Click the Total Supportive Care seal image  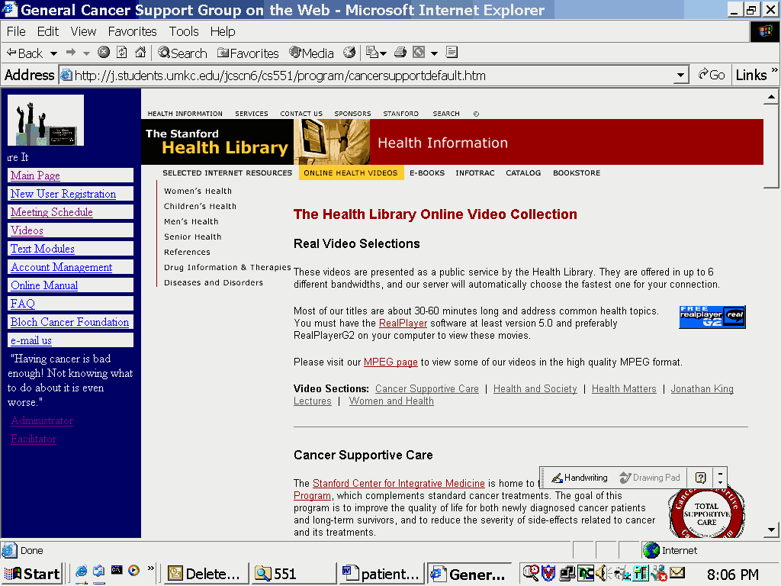point(707,513)
